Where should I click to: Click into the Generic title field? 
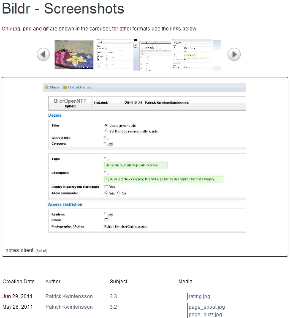pos(106,138)
